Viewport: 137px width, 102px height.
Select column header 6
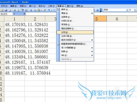[117, 19]
